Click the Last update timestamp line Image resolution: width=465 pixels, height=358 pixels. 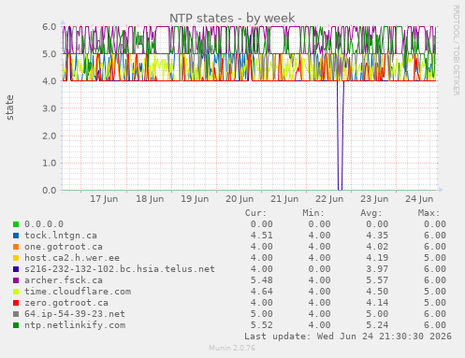point(348,337)
